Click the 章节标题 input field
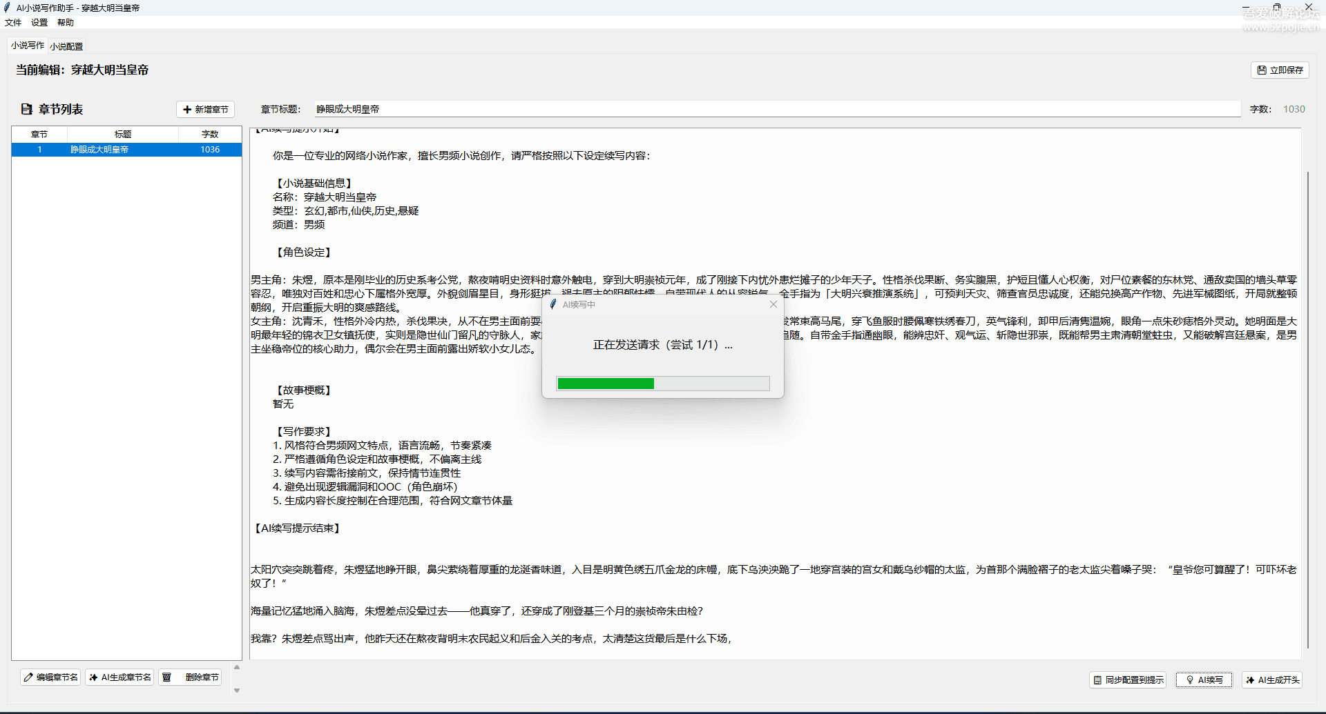 (x=777, y=109)
